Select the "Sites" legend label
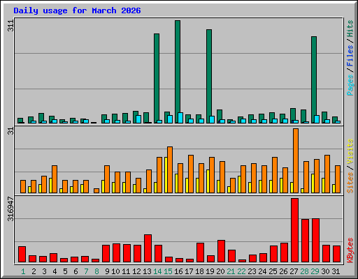Viewport: 358px width, 279px height. [350, 183]
